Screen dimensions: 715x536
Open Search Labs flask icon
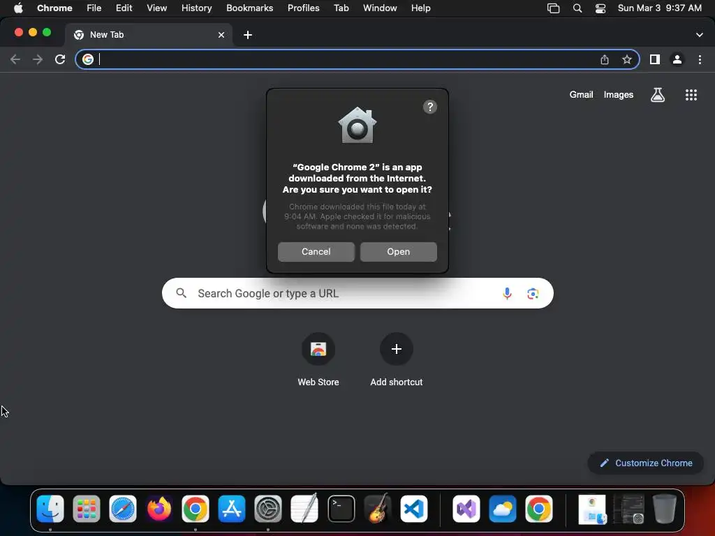(657, 95)
